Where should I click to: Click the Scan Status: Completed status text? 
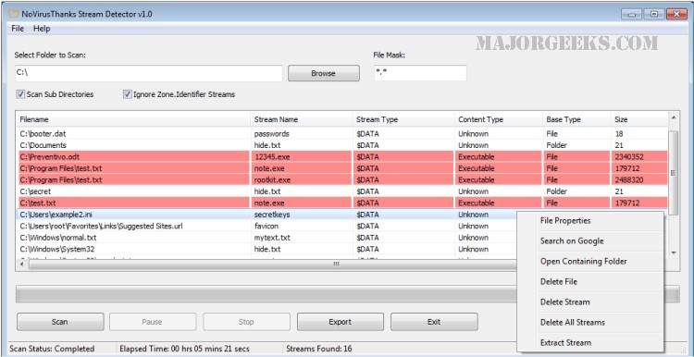[52, 349]
